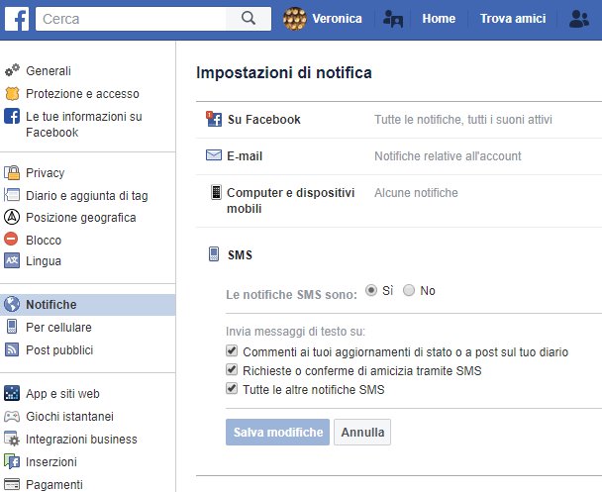The image size is (602, 492).
Task: Click Veronica profile name
Action: (337, 19)
